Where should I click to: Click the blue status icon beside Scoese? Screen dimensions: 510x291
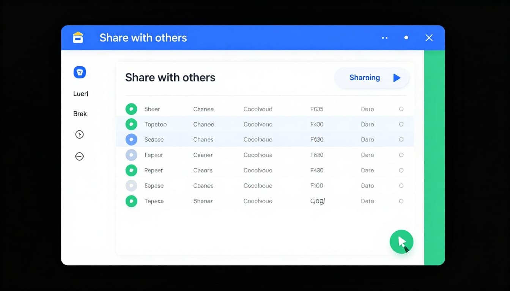coord(131,139)
